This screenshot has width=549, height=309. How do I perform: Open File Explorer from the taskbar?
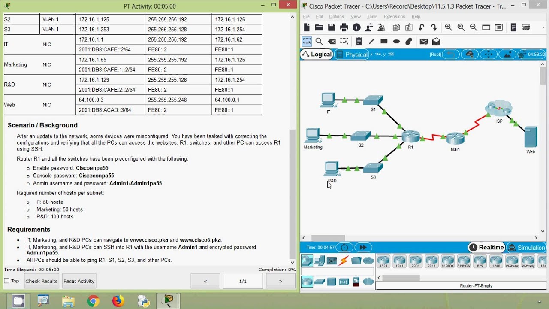(x=68, y=301)
